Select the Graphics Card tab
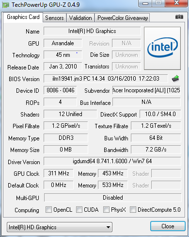The width and height of the screenshot is (189, 237). [23, 17]
